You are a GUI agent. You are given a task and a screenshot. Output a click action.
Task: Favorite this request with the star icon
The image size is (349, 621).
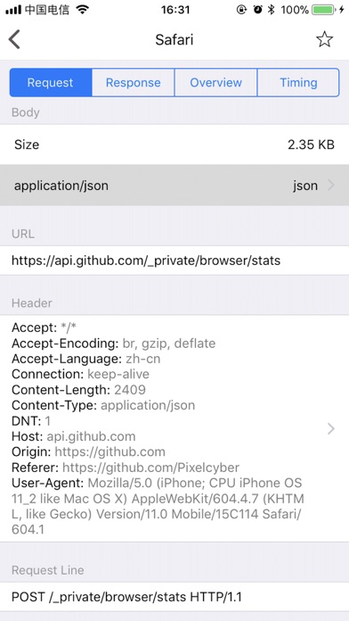click(324, 39)
